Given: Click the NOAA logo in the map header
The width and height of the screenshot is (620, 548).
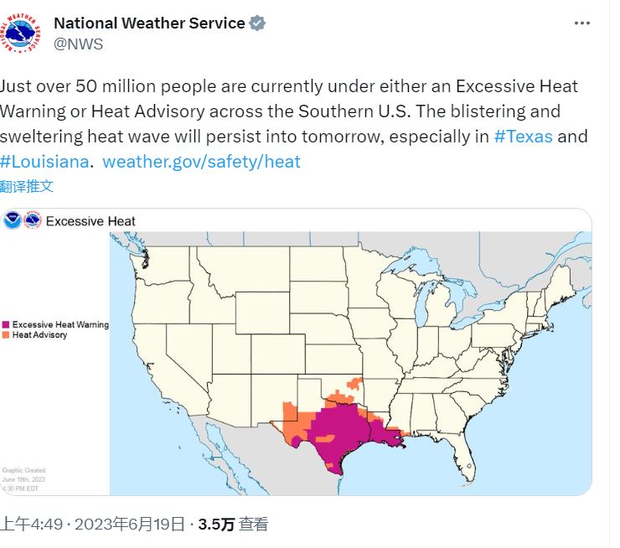Looking at the screenshot, I should (x=13, y=220).
